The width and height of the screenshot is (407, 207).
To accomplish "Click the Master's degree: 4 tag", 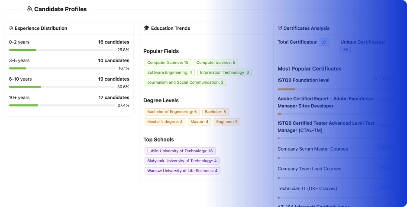I will click(x=165, y=122).
